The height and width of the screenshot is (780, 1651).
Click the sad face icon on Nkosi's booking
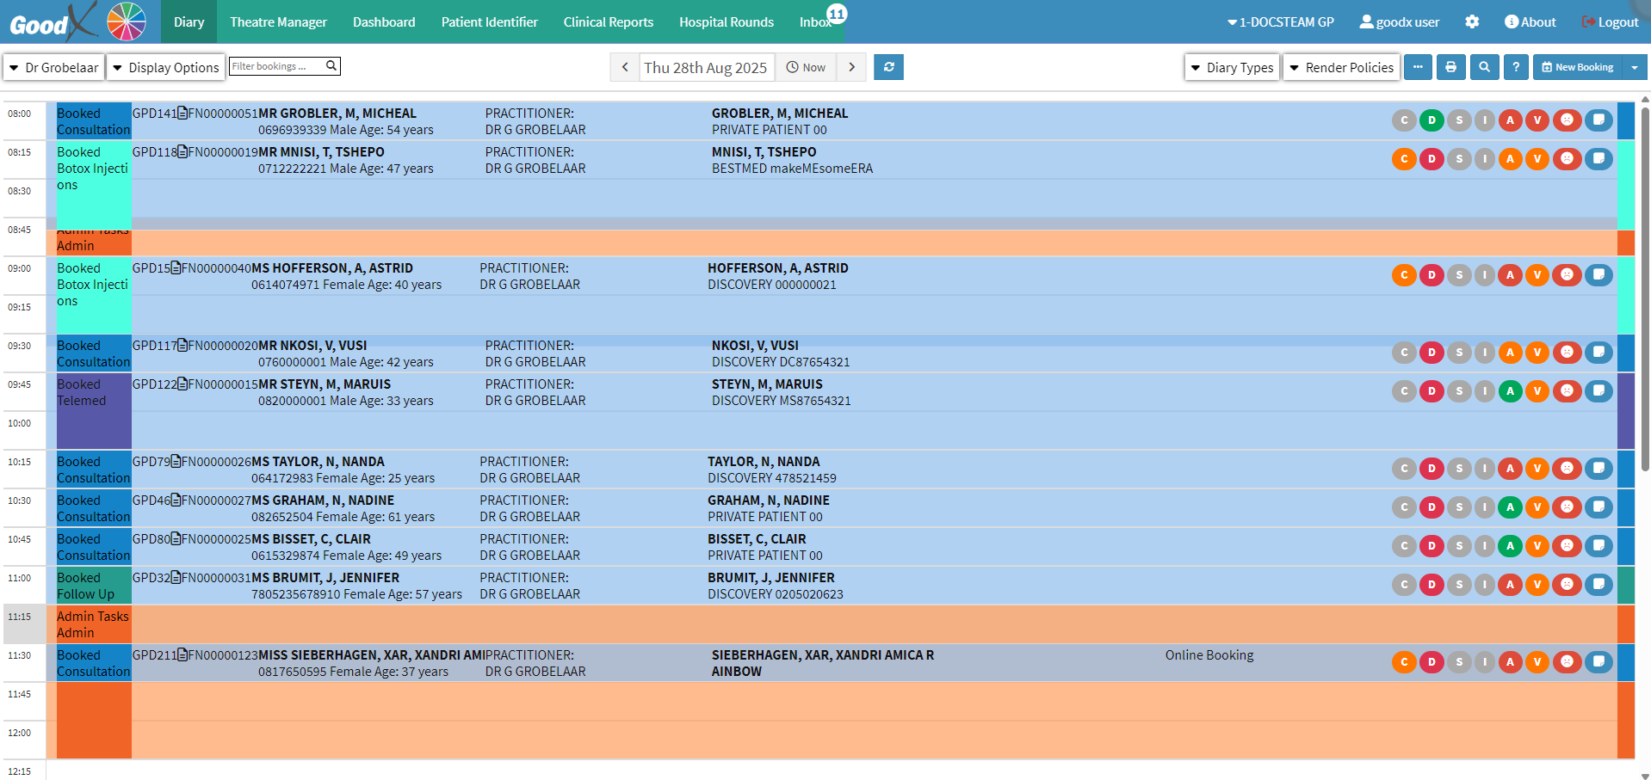click(1567, 353)
